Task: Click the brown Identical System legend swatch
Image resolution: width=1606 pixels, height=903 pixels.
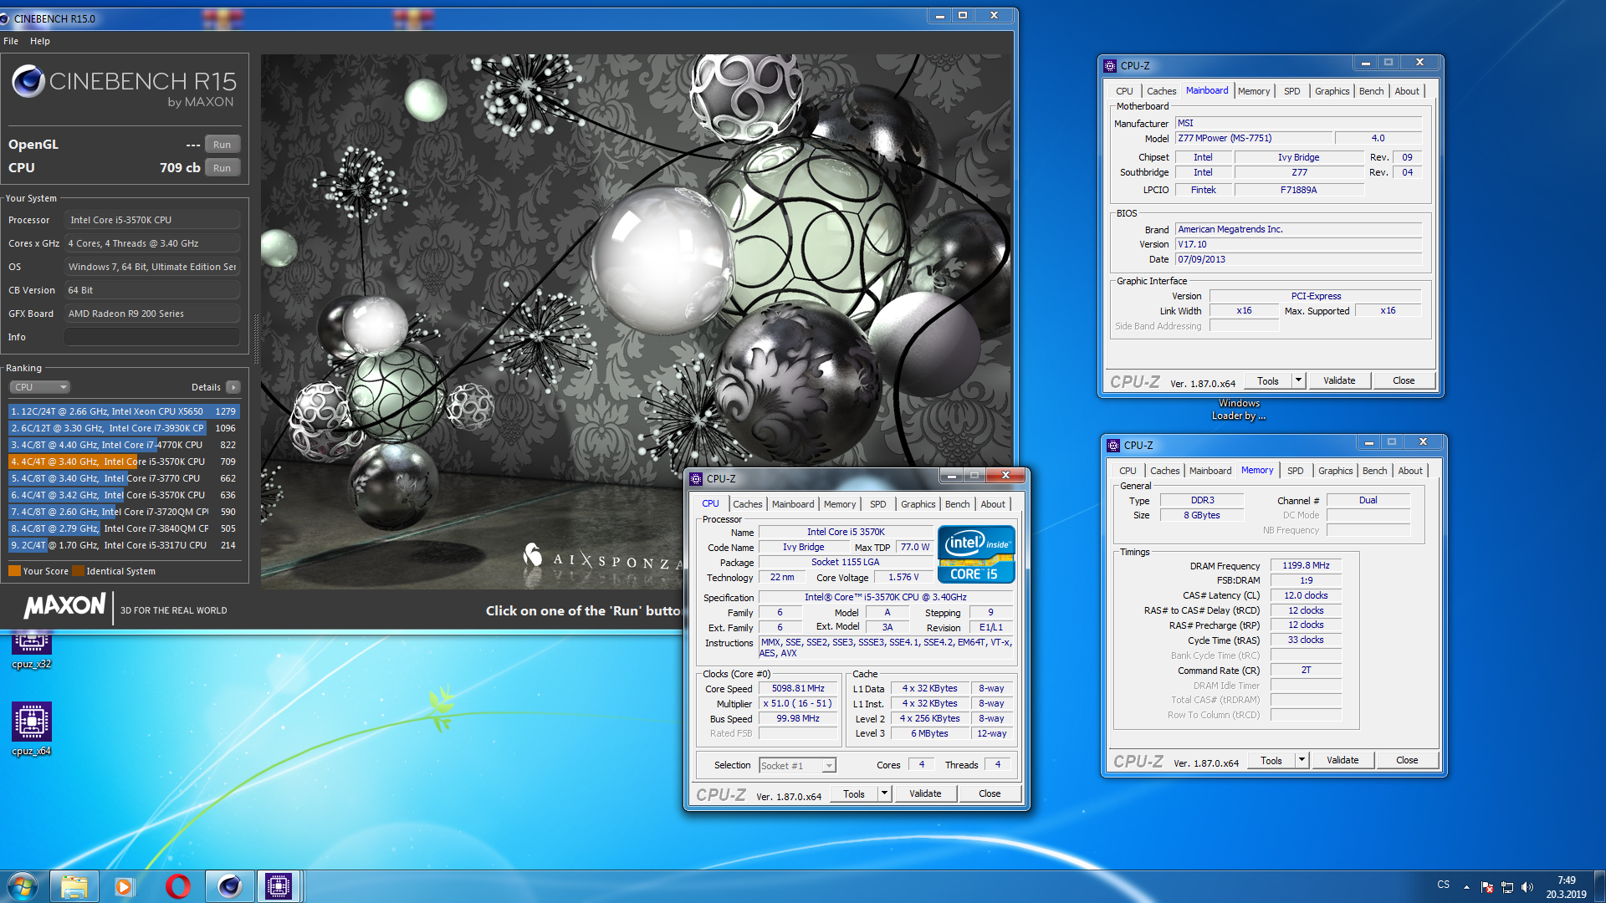Action: [79, 571]
